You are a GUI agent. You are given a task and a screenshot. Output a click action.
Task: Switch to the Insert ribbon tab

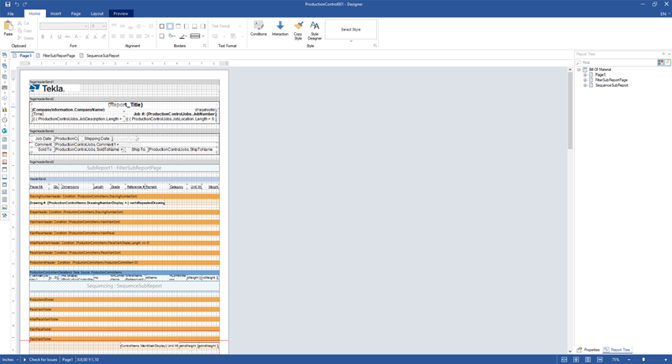55,13
